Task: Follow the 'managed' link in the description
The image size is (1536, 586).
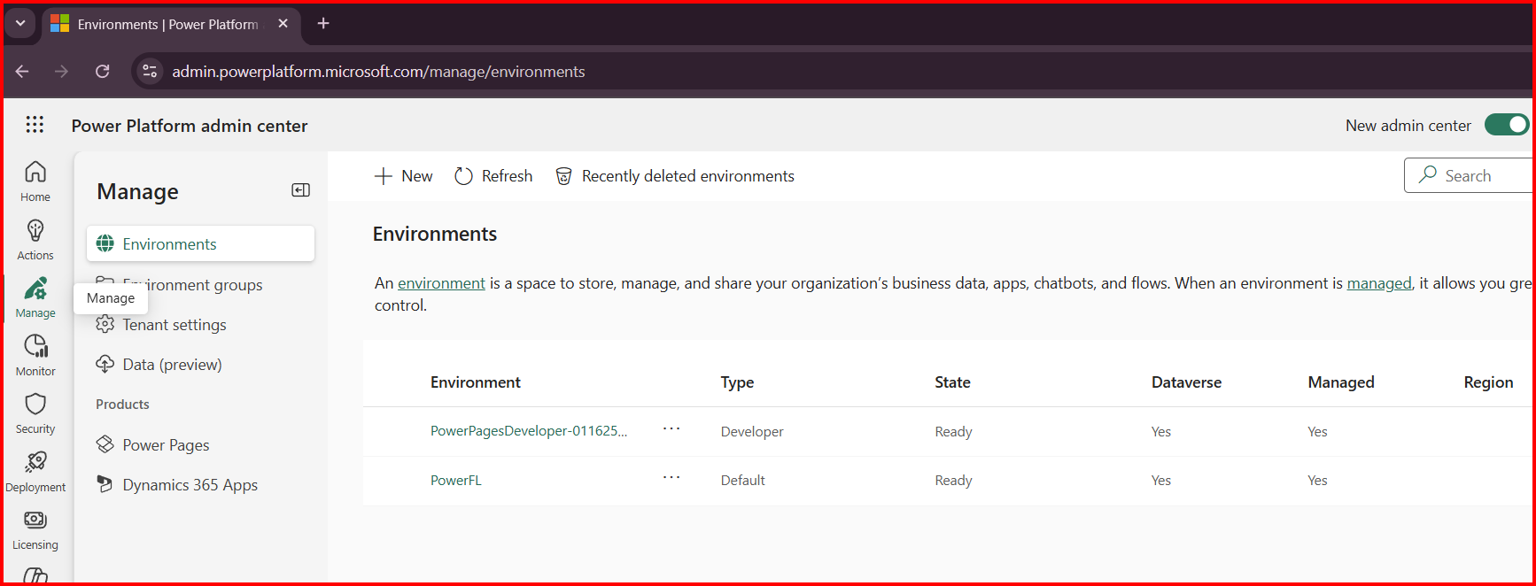Action: click(1379, 283)
